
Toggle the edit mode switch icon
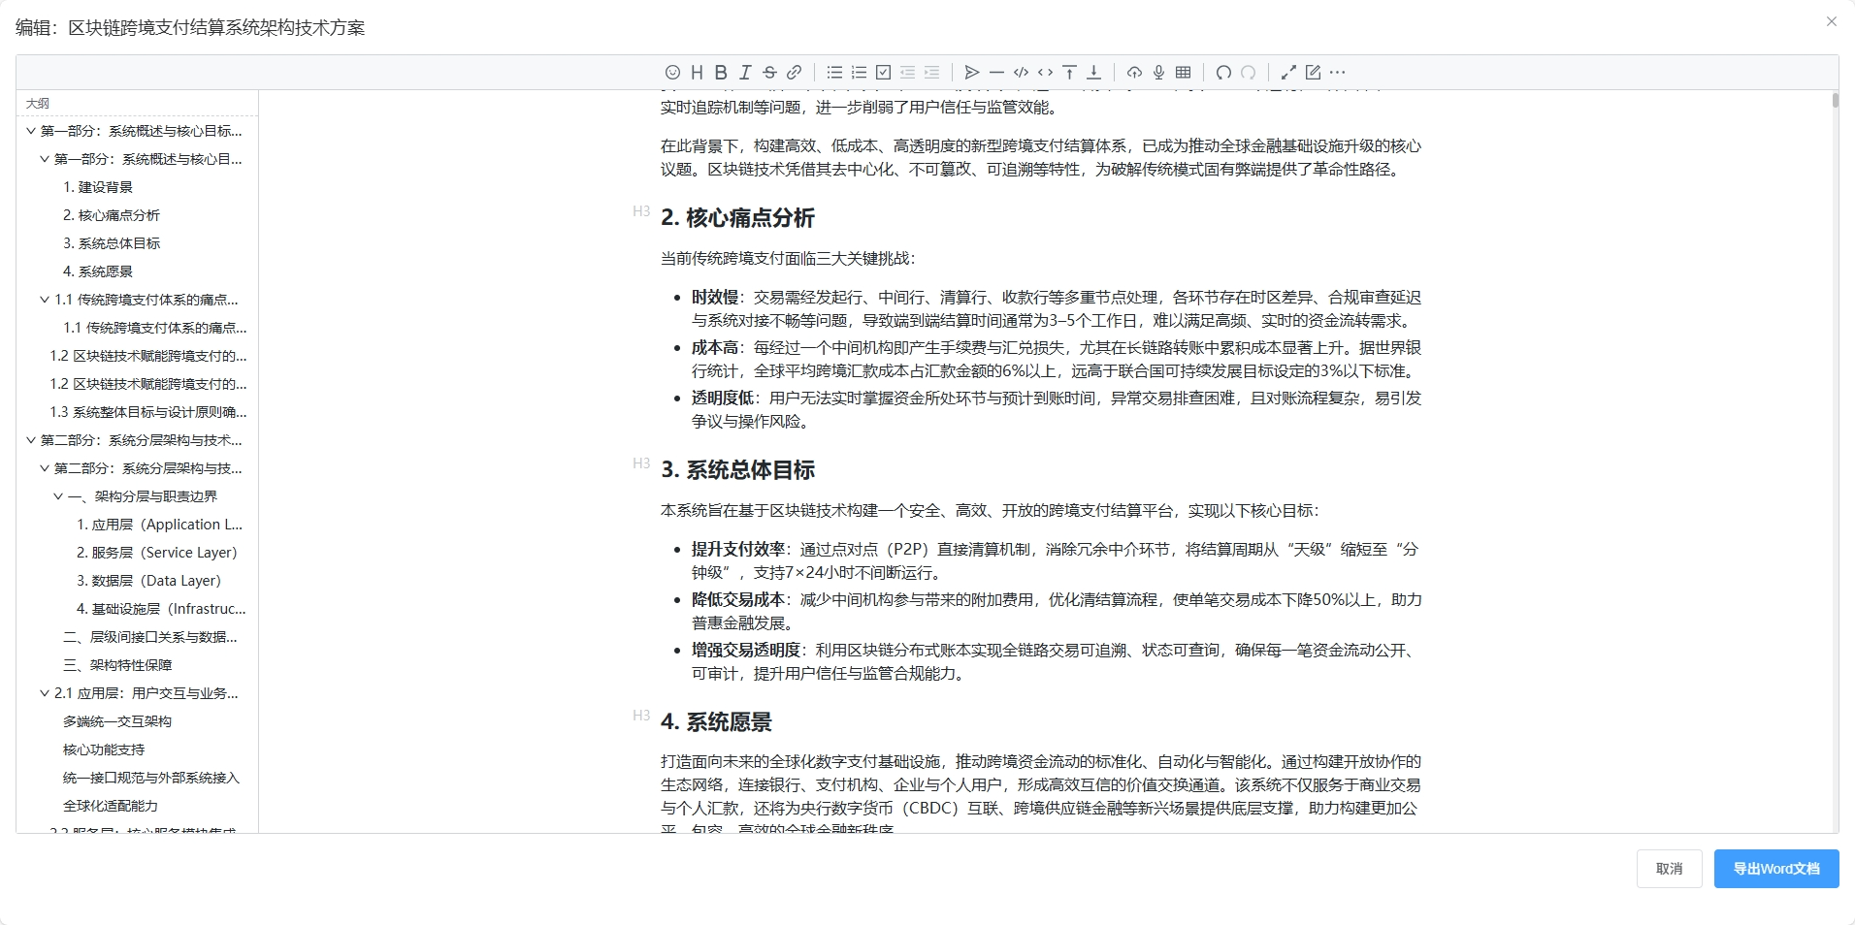[1313, 73]
